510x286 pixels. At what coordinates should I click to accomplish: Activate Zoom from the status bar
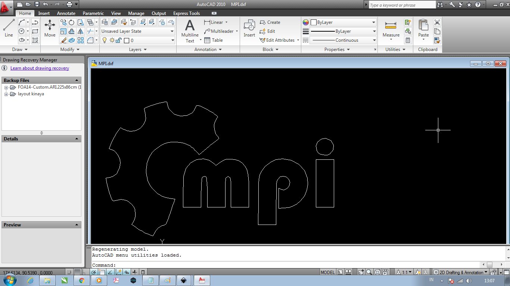(x=369, y=272)
